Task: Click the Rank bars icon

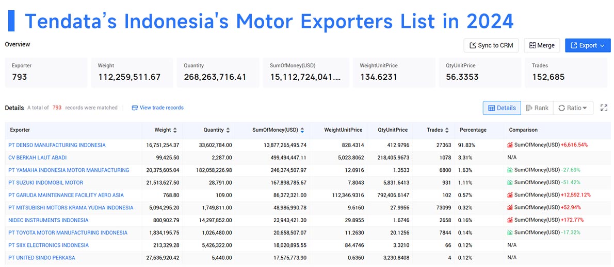Action: coord(529,108)
